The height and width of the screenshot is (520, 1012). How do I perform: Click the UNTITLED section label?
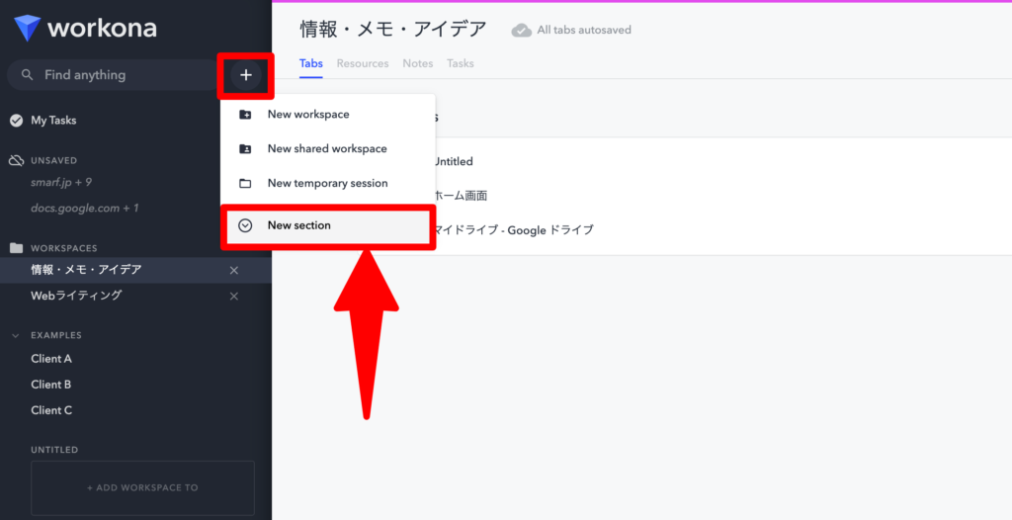pyautogui.click(x=54, y=450)
